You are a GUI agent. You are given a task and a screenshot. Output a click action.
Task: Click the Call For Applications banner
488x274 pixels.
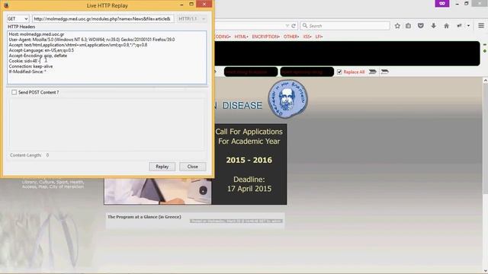click(x=249, y=164)
